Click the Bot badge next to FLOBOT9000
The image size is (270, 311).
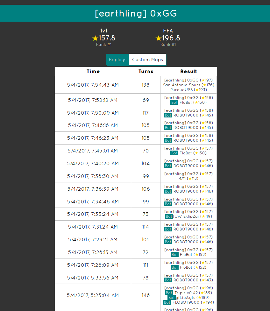[x=167, y=302]
